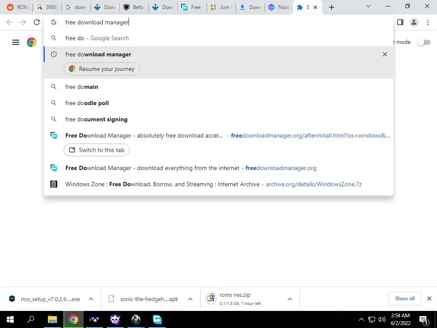Open the tab search chevron

(x=368, y=6)
